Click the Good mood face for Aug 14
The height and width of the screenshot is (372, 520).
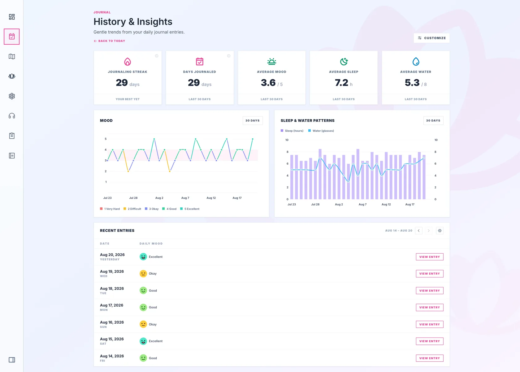143,358
